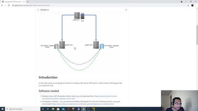The image size is (198, 111).
Task: Click the page vertical scrollbar thumb
Action: point(197,35)
